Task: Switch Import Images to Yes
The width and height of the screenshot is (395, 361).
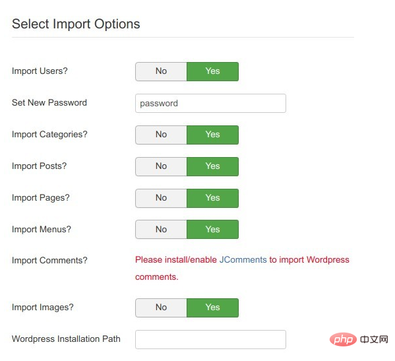Action: click(212, 308)
